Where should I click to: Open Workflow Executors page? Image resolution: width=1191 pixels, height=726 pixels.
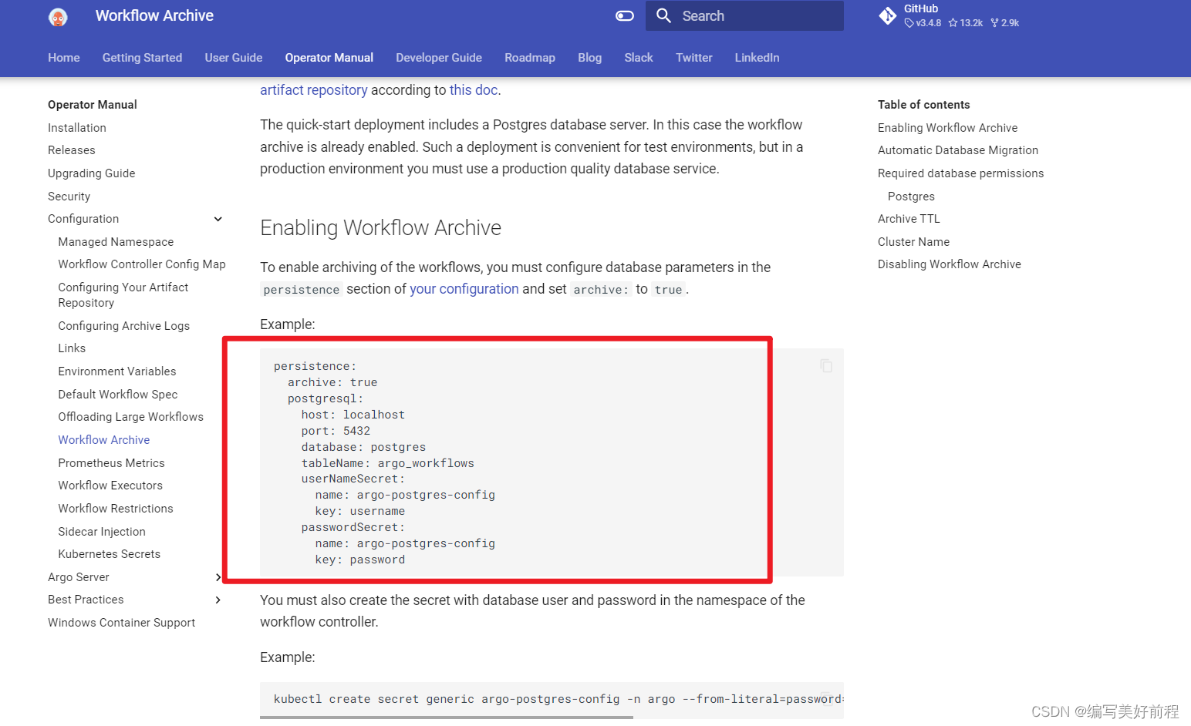110,486
